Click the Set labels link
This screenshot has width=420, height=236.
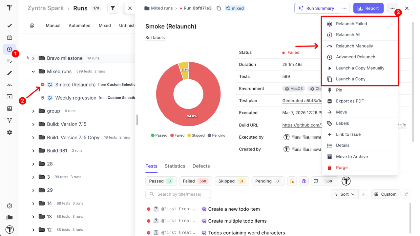click(x=155, y=38)
